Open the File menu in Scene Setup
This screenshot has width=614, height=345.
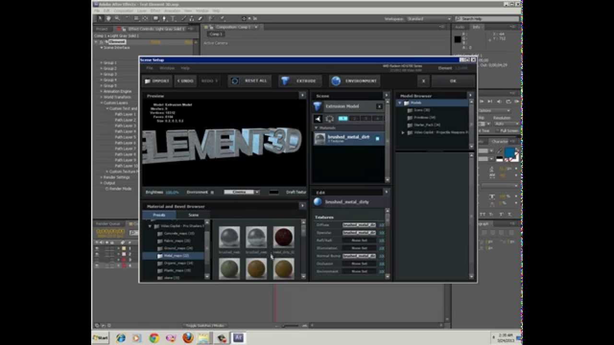pyautogui.click(x=150, y=68)
